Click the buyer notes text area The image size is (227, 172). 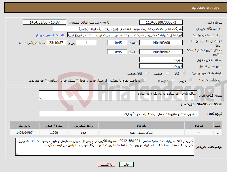pyautogui.click(x=105, y=147)
